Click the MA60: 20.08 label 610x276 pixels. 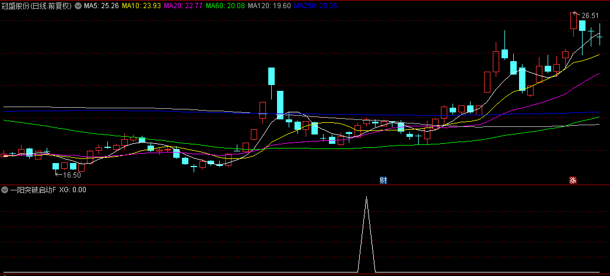225,6
